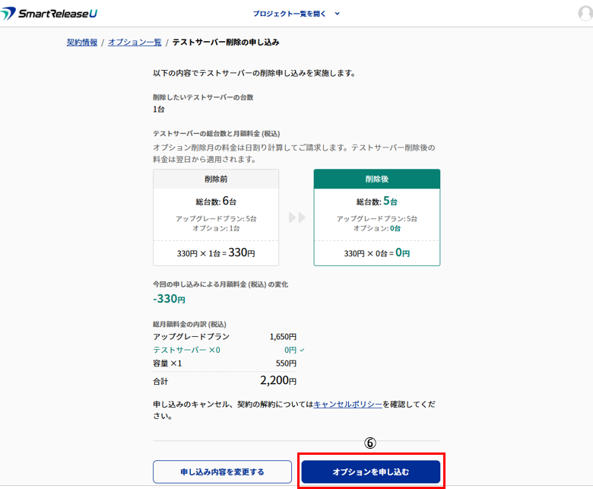Click the 削除前 card header

[x=216, y=179]
